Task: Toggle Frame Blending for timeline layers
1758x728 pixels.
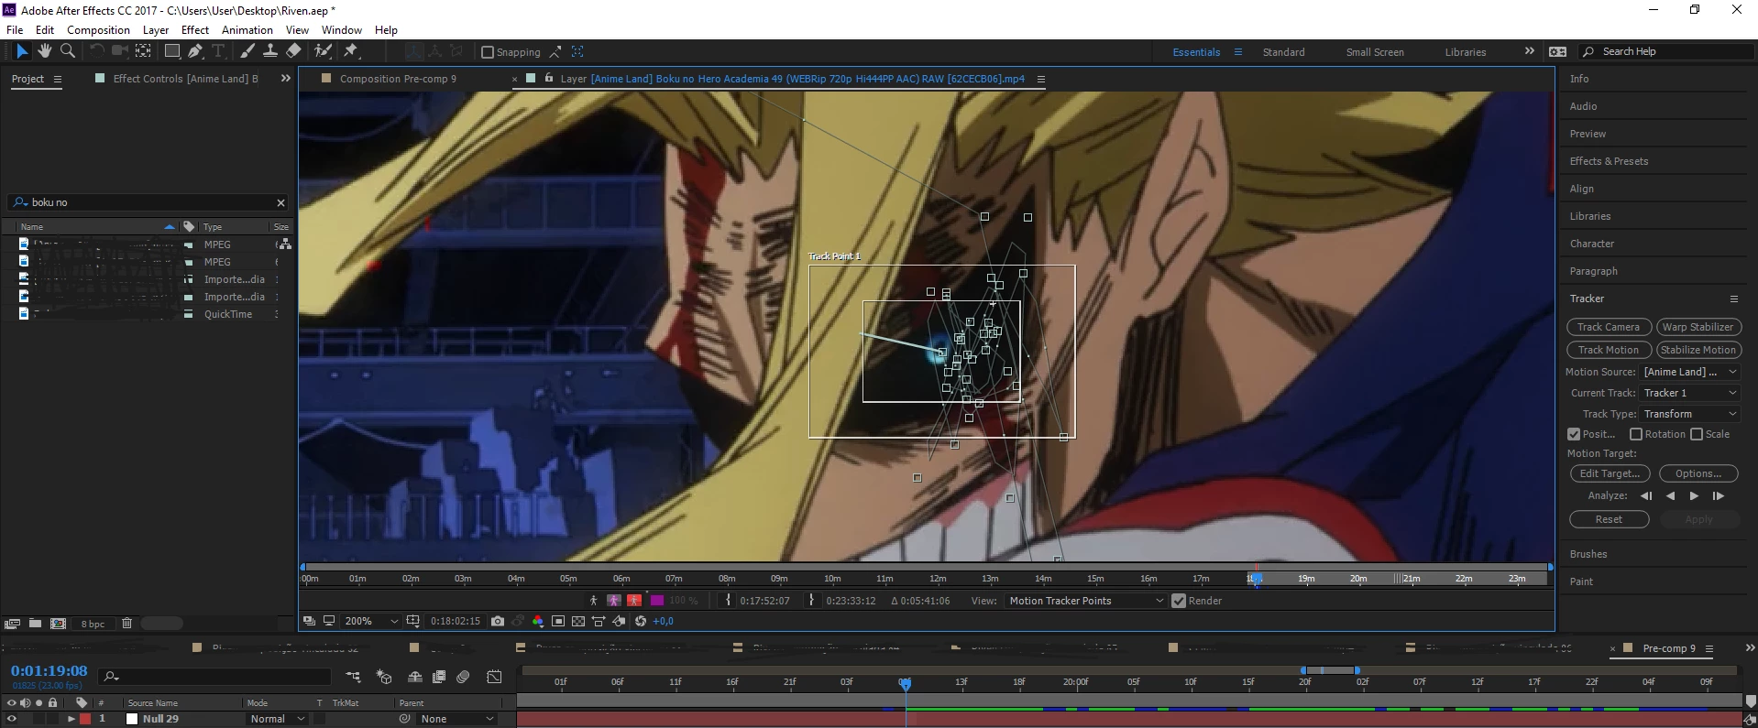Action: [x=439, y=677]
